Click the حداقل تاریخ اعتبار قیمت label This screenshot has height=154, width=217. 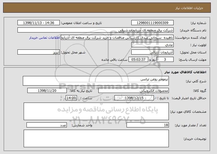[x=189, y=98]
